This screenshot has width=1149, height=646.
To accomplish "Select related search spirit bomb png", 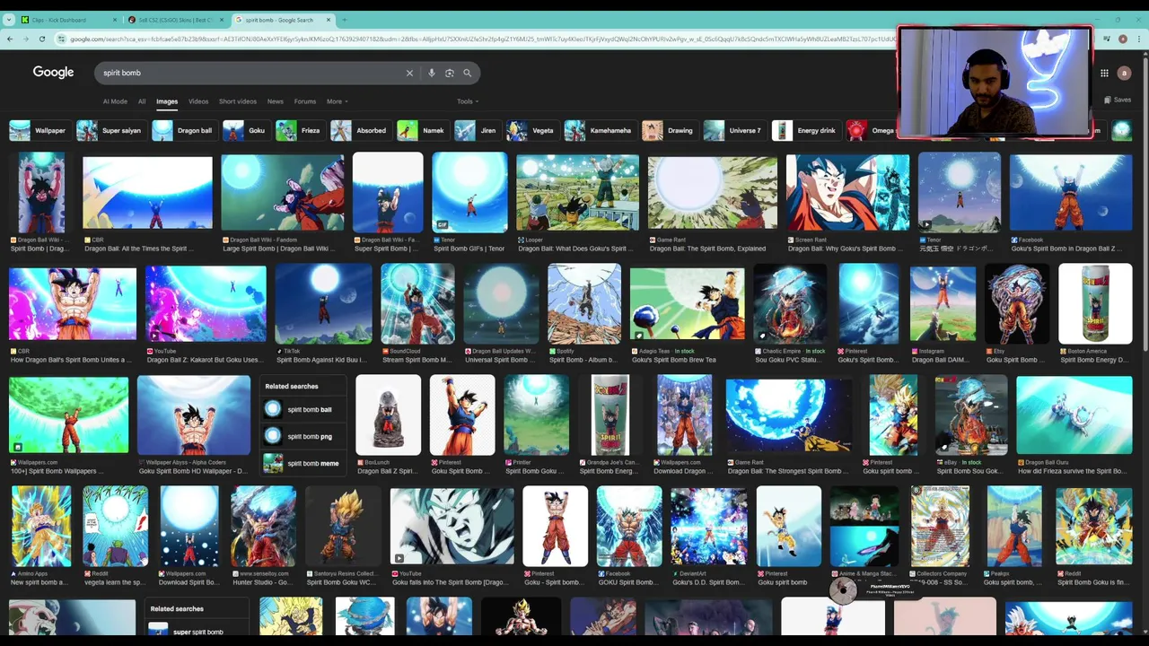I will (x=303, y=436).
